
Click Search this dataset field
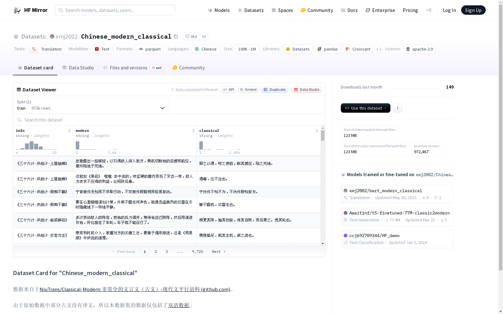[x=169, y=120]
